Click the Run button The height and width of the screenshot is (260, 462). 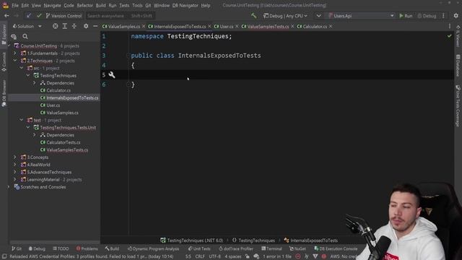406,16
